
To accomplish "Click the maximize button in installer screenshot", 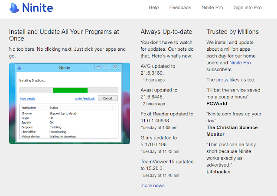I will click(x=105, y=67).
